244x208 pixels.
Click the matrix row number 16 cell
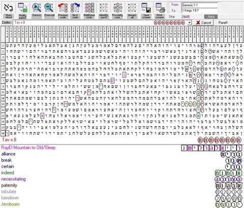[x=3, y=133]
